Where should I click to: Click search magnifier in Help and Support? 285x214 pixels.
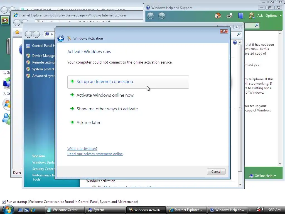click(x=257, y=25)
